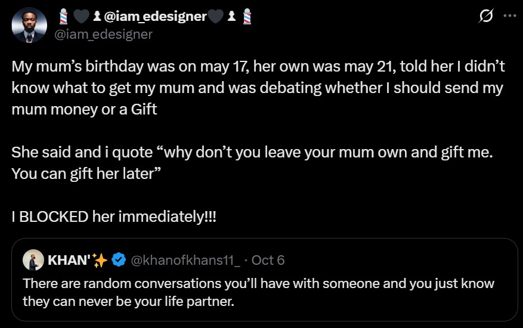
Task: Click the black heart emoji after the name
Action: (x=215, y=17)
